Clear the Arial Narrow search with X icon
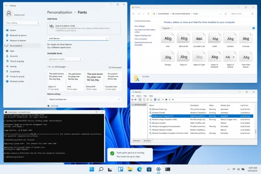This screenshot has height=174, width=261. click(x=106, y=39)
